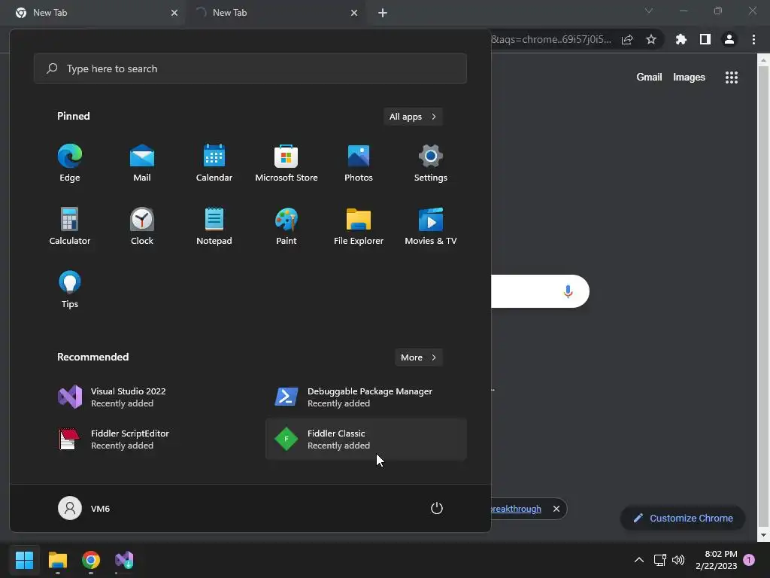Click the power button in Start menu
Viewport: 770px width, 578px height.
(x=437, y=508)
